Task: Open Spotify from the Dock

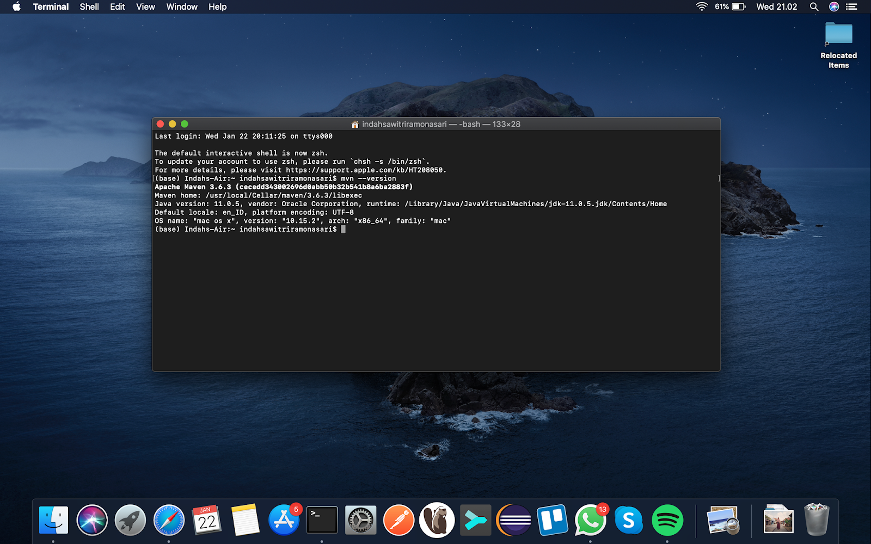Action: [667, 520]
